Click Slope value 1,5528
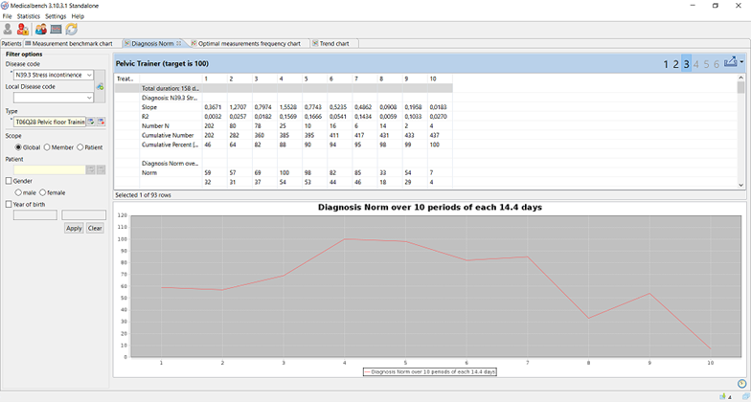The height and width of the screenshot is (402, 751). coord(287,107)
